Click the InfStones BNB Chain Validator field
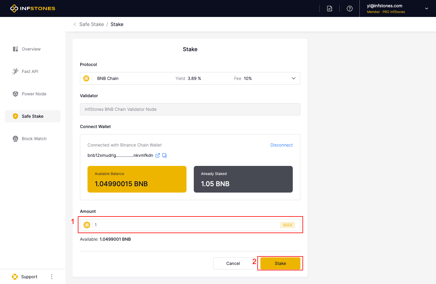The width and height of the screenshot is (436, 284). pyautogui.click(x=190, y=109)
